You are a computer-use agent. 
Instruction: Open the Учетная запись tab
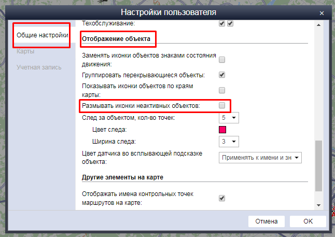pos(39,67)
